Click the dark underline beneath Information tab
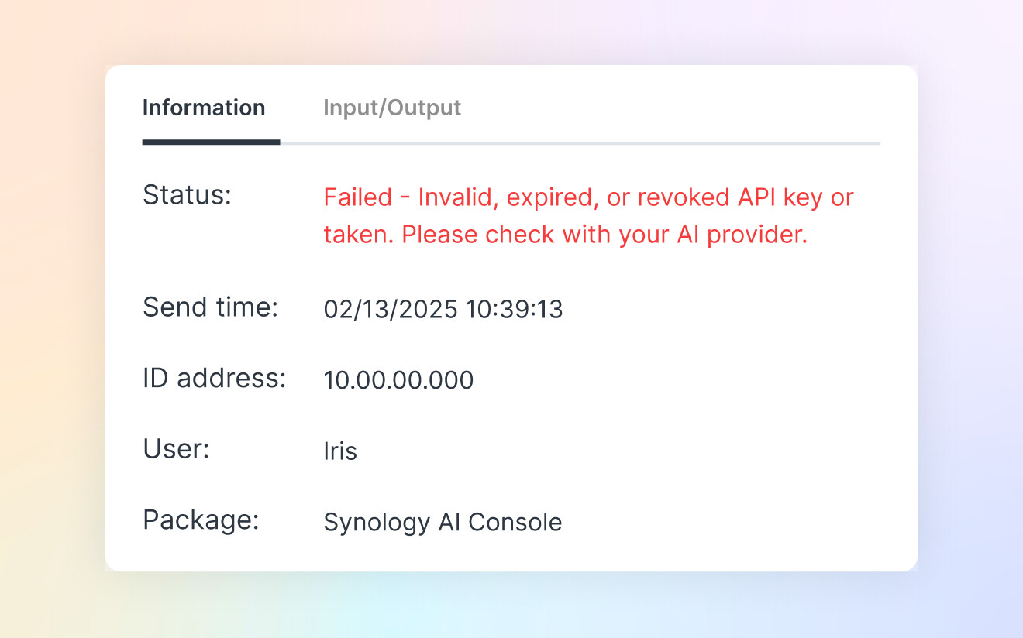The height and width of the screenshot is (638, 1023). pos(211,142)
